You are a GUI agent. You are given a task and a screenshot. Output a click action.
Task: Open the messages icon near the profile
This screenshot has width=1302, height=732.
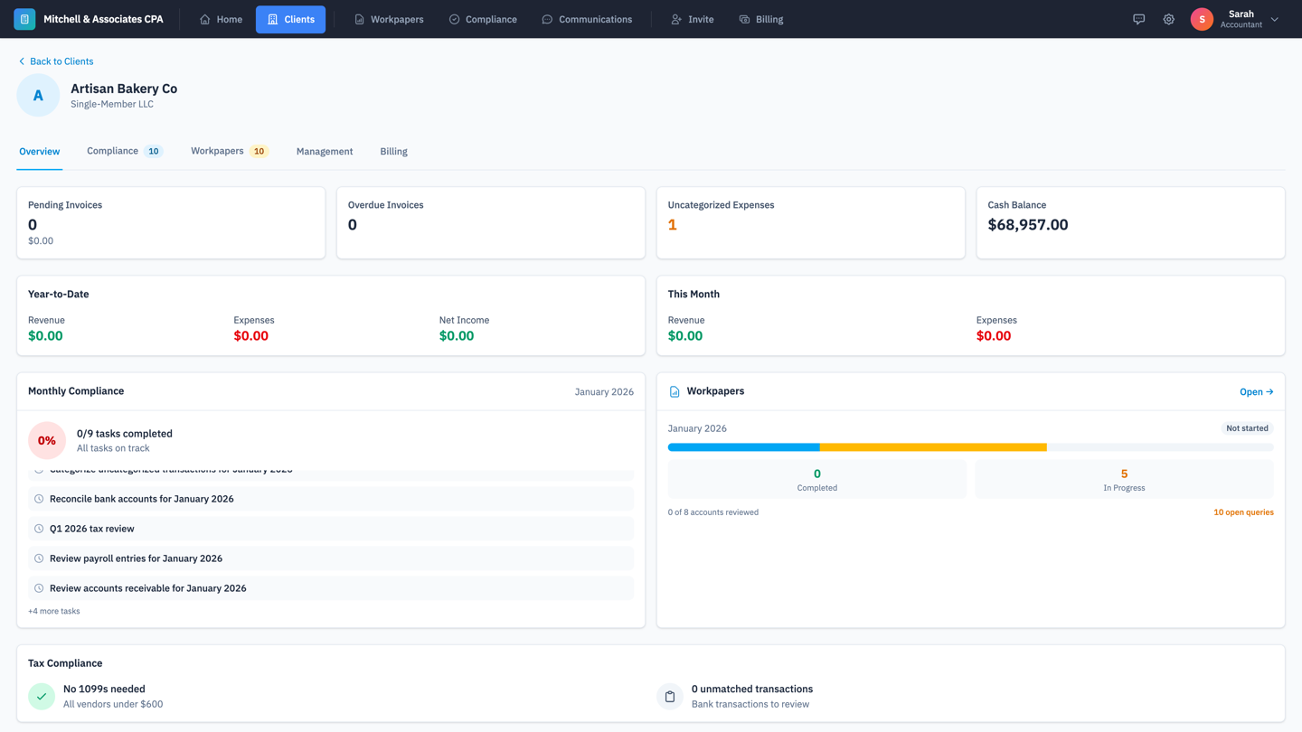click(x=1138, y=19)
